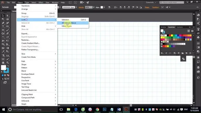201x113 pixels.
Task: Select the Rectangle shape tool
Action: tap(3, 30)
